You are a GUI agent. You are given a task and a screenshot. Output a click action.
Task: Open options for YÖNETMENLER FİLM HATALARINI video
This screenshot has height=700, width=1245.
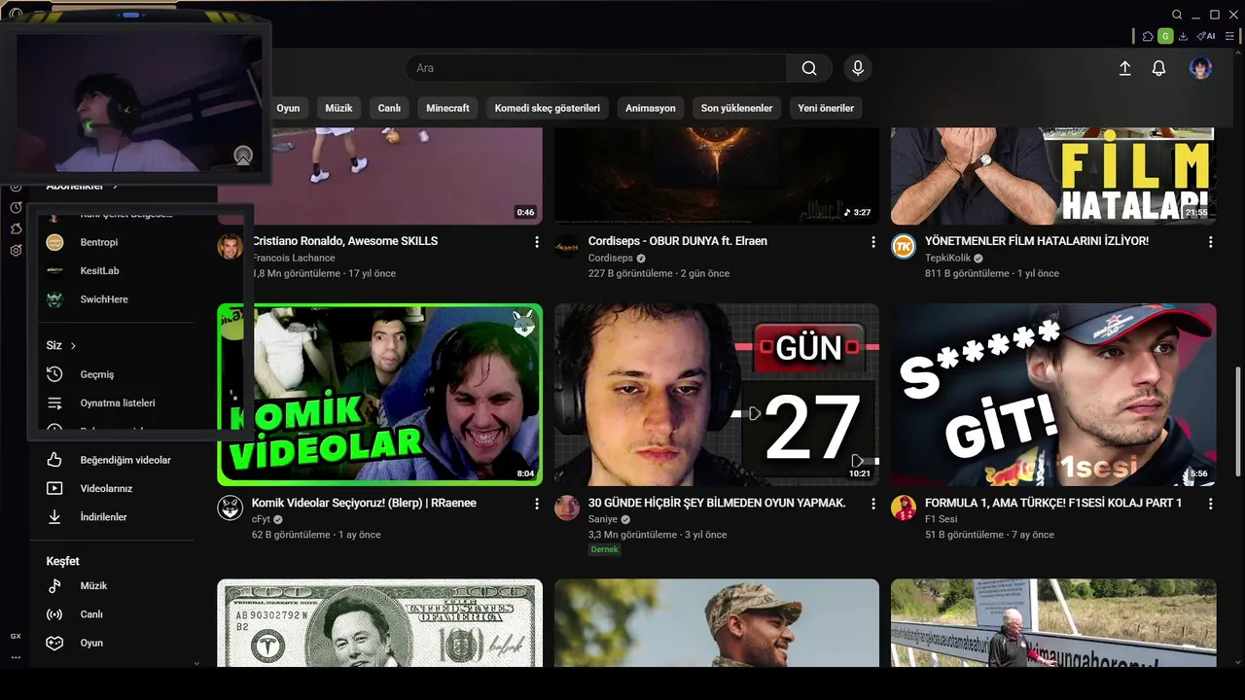tap(1210, 242)
